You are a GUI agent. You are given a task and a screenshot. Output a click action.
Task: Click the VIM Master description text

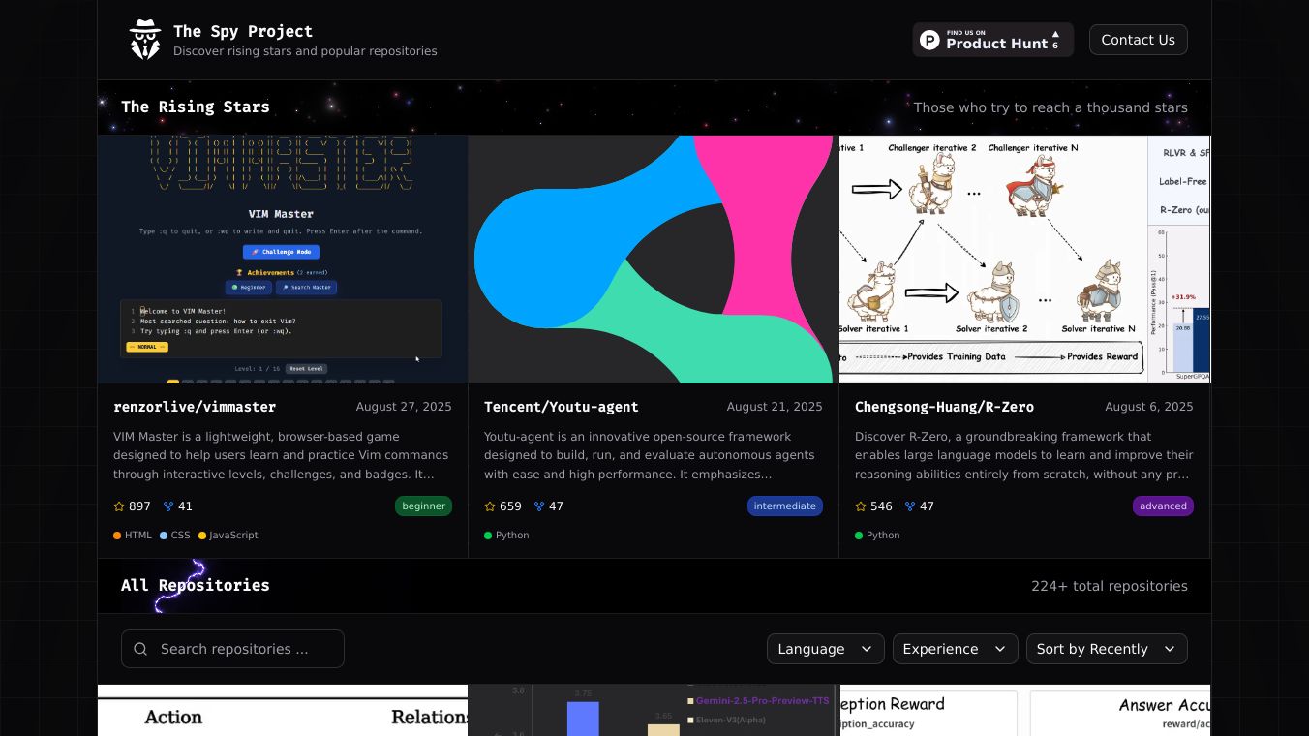point(282,455)
